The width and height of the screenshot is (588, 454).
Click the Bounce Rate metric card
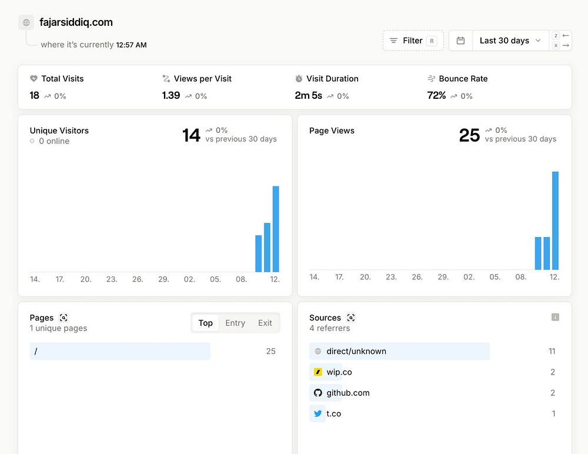pyautogui.click(x=463, y=86)
